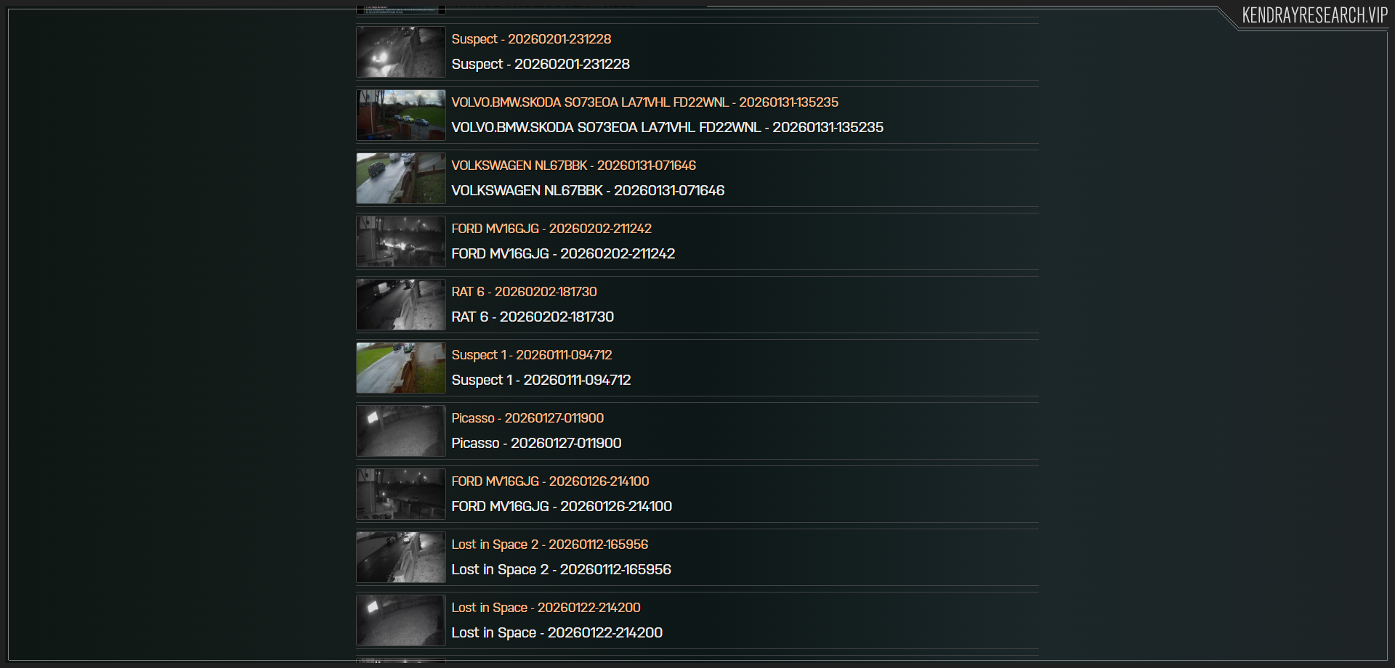Open orange link Lost in Space - 20260122-214200
The image size is (1395, 668).
click(546, 608)
